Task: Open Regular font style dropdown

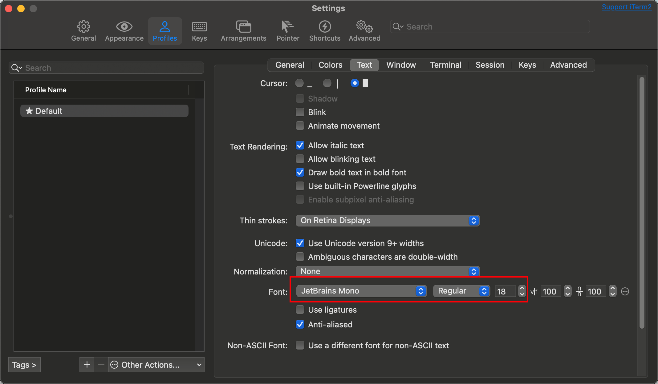Action: pyautogui.click(x=461, y=291)
